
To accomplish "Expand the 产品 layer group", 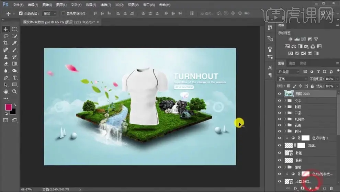I will [x=285, y=113].
